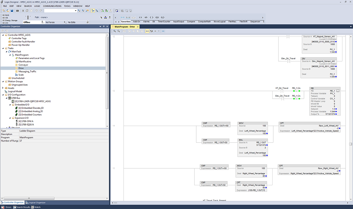
Task: Select the Conveyor routine in tree
Action: click(23, 65)
